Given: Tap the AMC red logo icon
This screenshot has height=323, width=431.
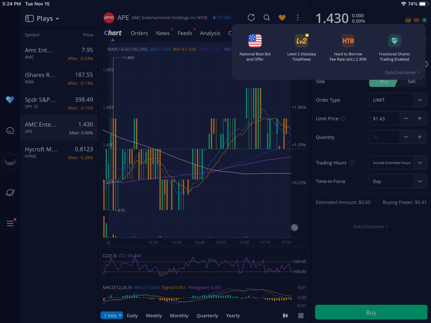Looking at the screenshot, I should tap(109, 17).
